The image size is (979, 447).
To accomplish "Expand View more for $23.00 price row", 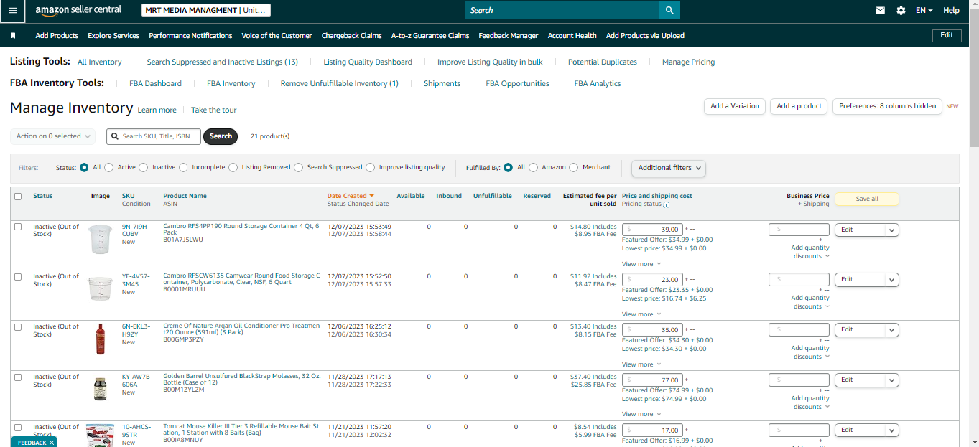I will [x=641, y=314].
